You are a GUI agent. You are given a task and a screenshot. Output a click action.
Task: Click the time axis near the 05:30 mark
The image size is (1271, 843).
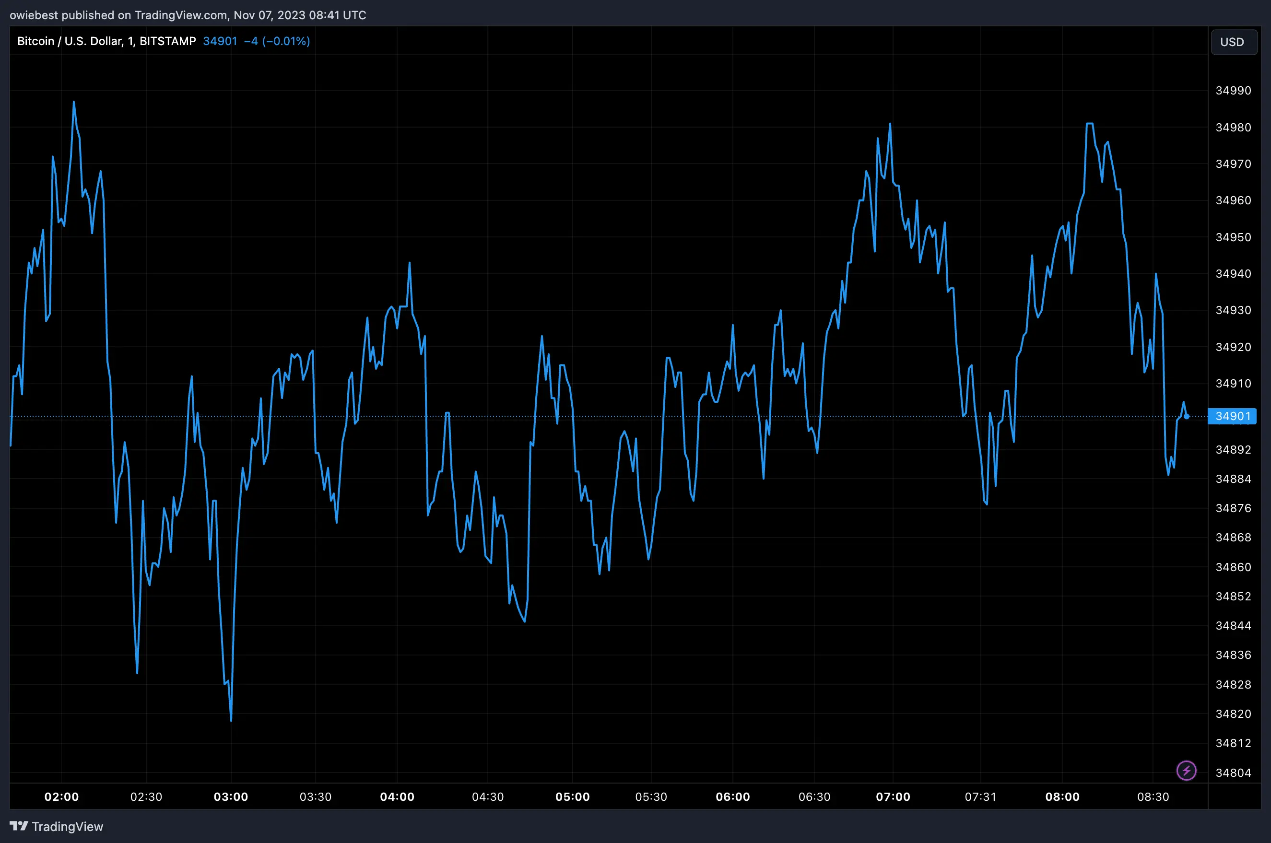pyautogui.click(x=652, y=797)
